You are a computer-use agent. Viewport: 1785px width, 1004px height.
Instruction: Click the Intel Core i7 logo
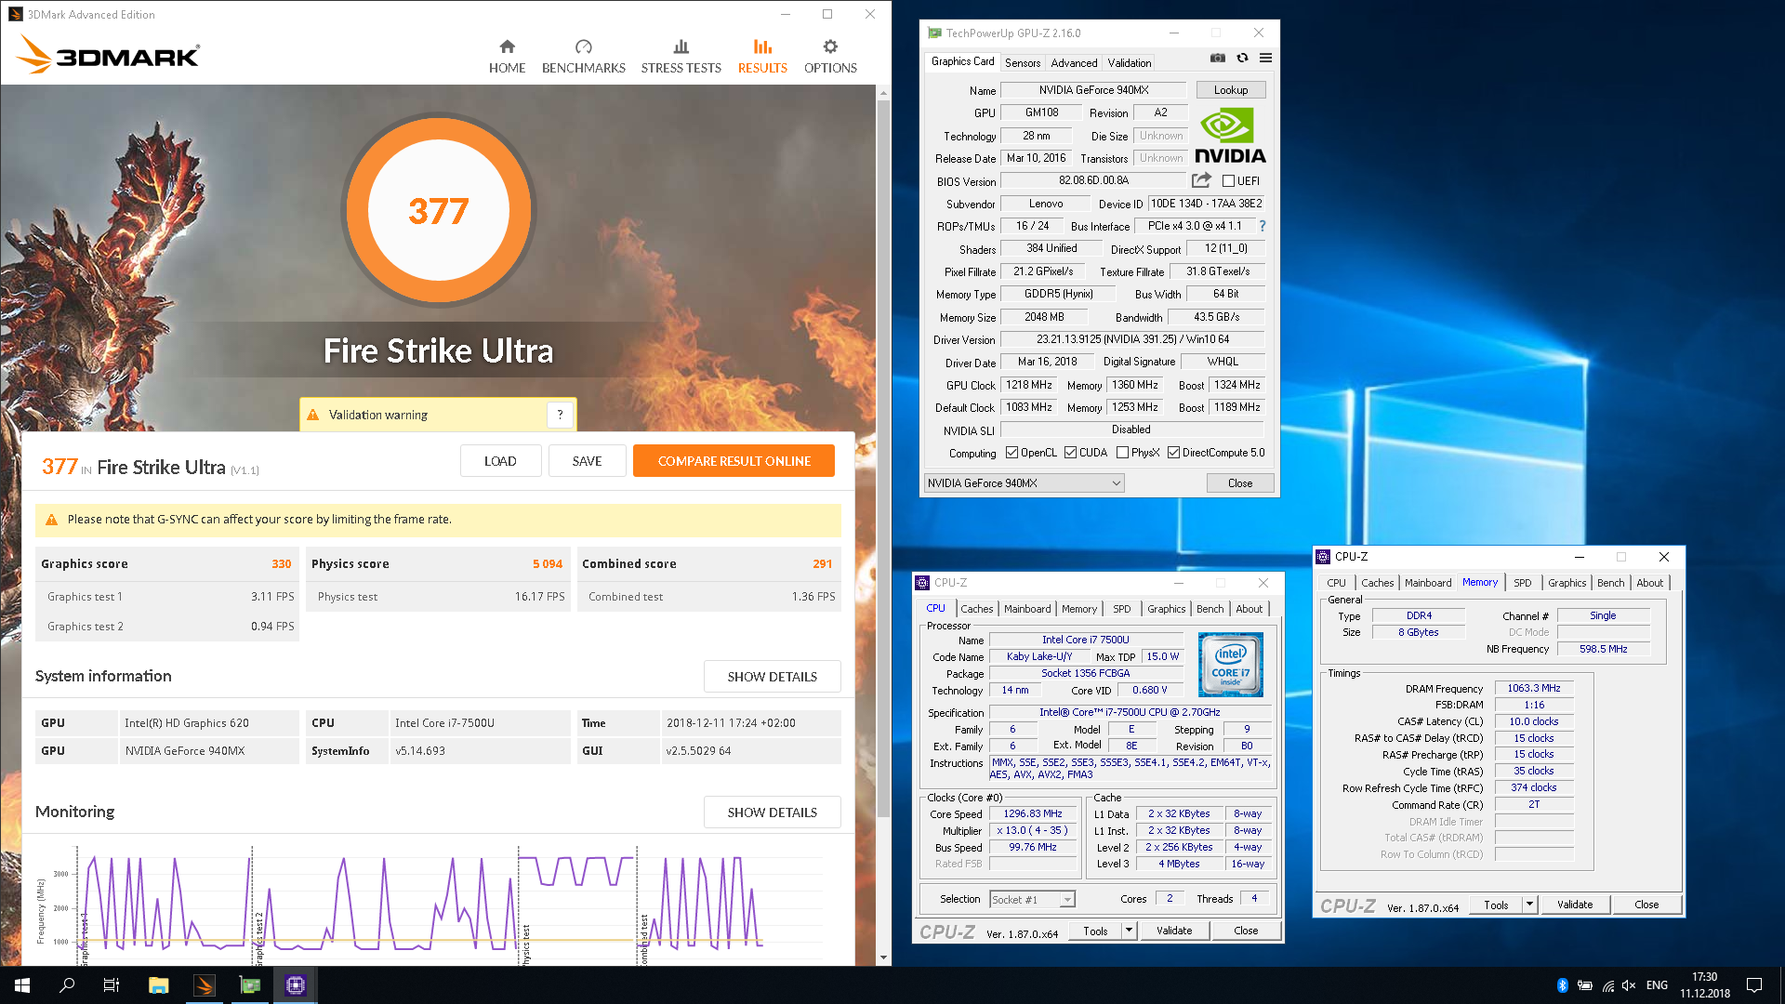pyautogui.click(x=1230, y=664)
